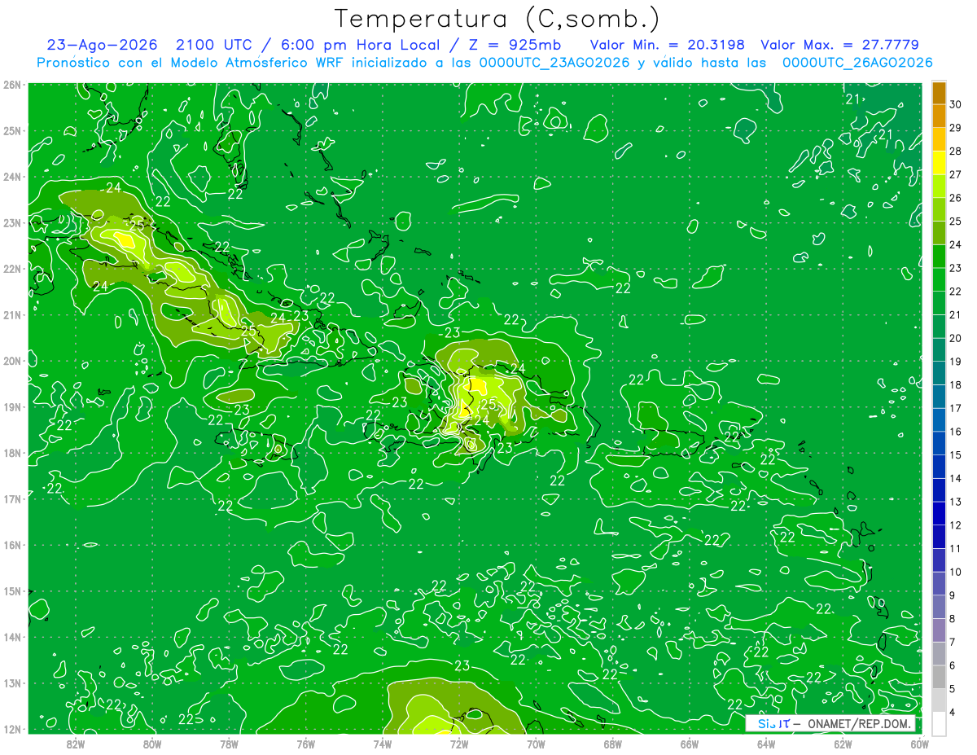Click the 'Temperatura (C,somb.)' chart title

pyautogui.click(x=497, y=20)
